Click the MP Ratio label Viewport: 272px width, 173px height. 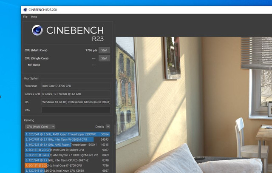coord(34,65)
